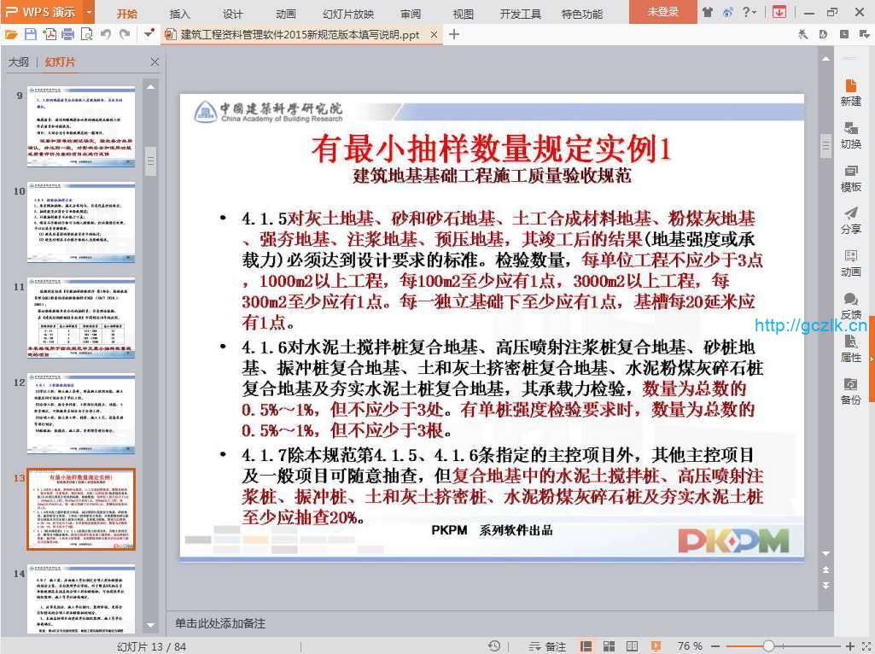Click the Save icon in quick toolbar
The image size is (875, 654).
(x=30, y=34)
